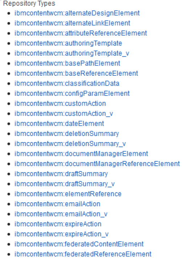Image resolution: width=182 pixels, height=261 pixels.
Task: Click the ibmcontentwcm:classificationData link
Action: [67, 84]
